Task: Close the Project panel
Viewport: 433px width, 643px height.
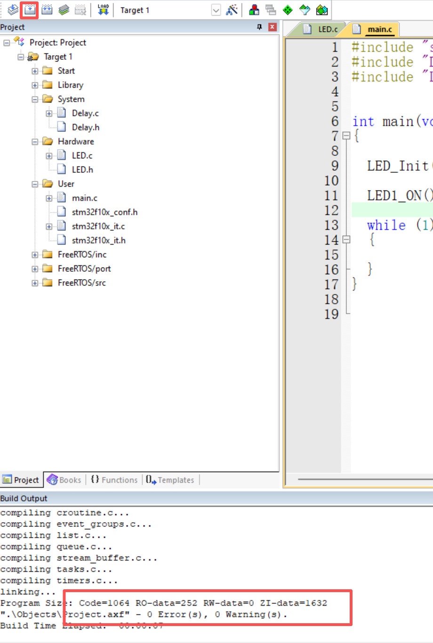Action: tap(272, 27)
